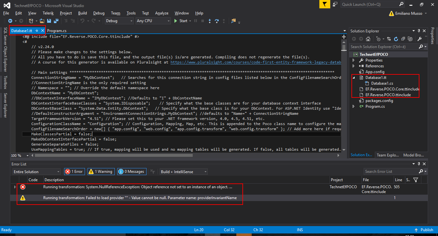Image resolution: width=438 pixels, height=236 pixels.
Task: Toggle the 1 Error filter
Action: coord(74,172)
